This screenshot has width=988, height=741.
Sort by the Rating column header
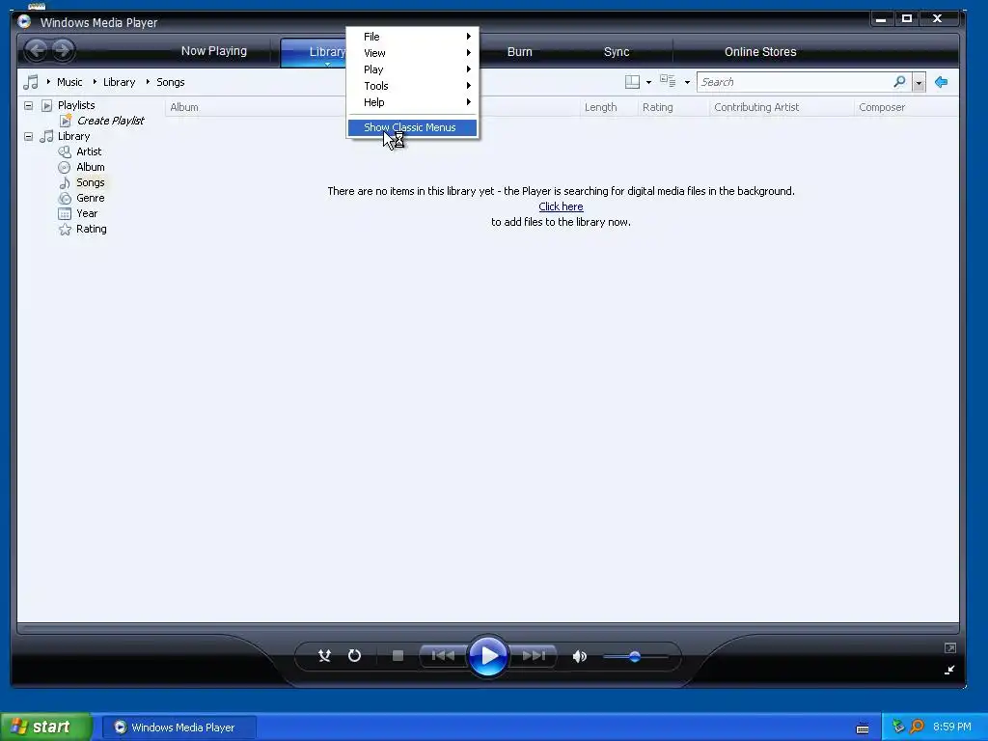(657, 107)
